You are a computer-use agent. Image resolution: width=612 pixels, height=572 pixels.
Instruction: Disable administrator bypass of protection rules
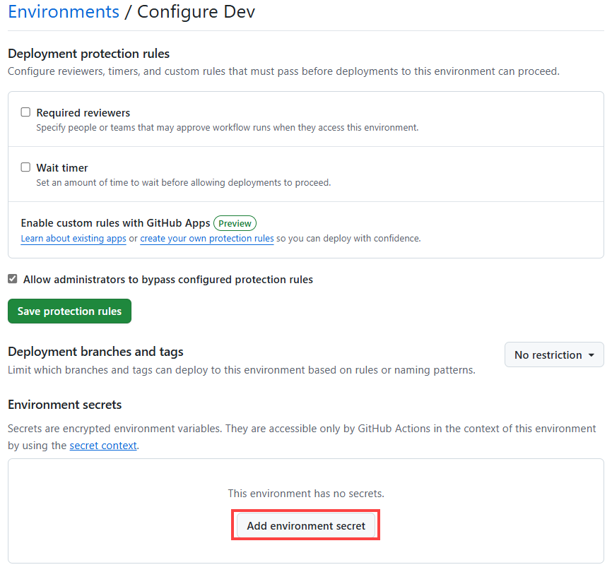pyautogui.click(x=12, y=278)
